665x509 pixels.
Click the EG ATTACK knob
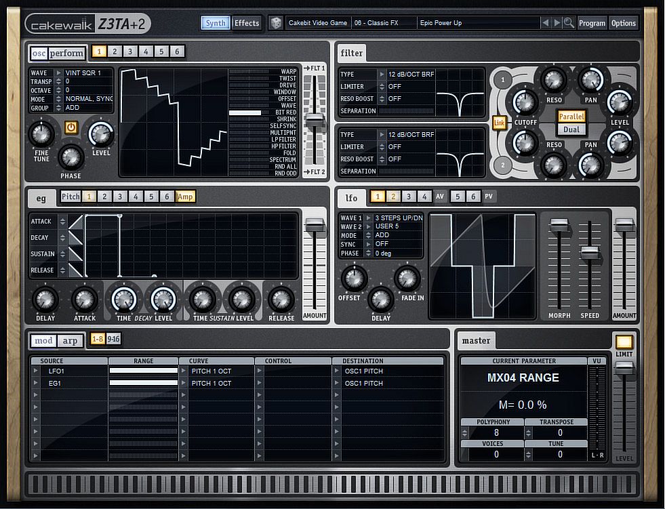pyautogui.click(x=85, y=300)
